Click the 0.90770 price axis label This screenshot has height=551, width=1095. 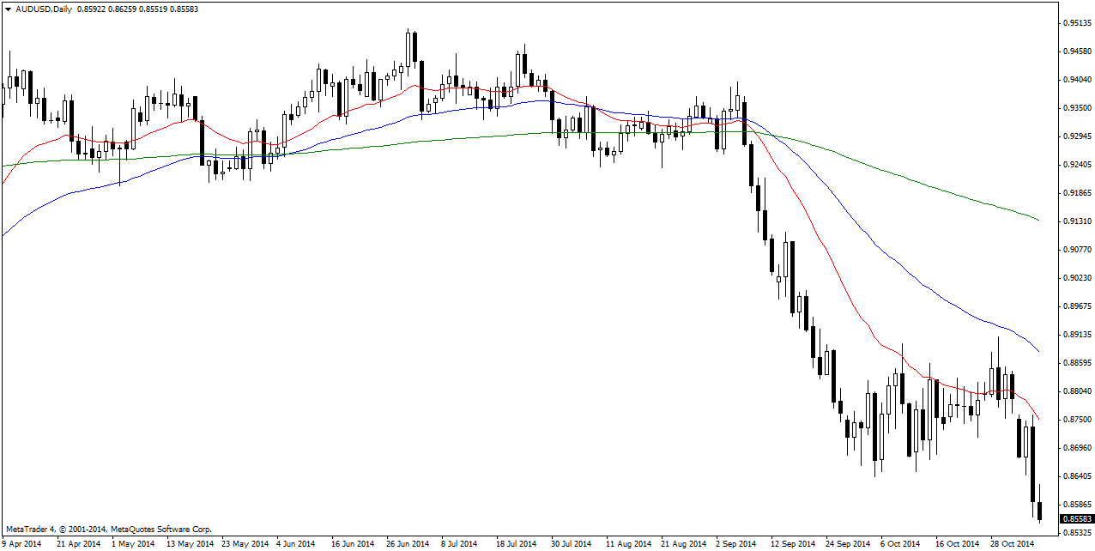click(1076, 250)
